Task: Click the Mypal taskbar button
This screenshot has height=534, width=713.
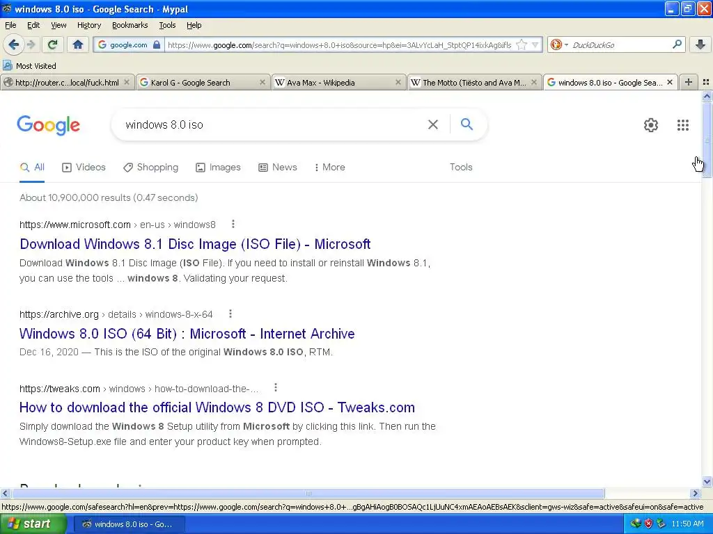Action: click(x=129, y=524)
